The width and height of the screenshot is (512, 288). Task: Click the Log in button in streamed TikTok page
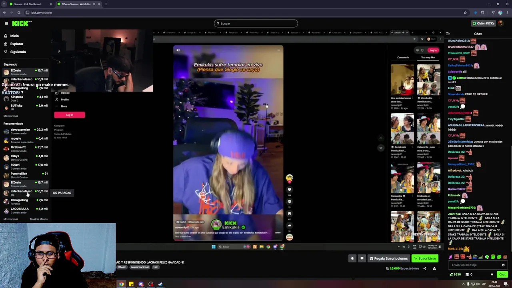433,50
